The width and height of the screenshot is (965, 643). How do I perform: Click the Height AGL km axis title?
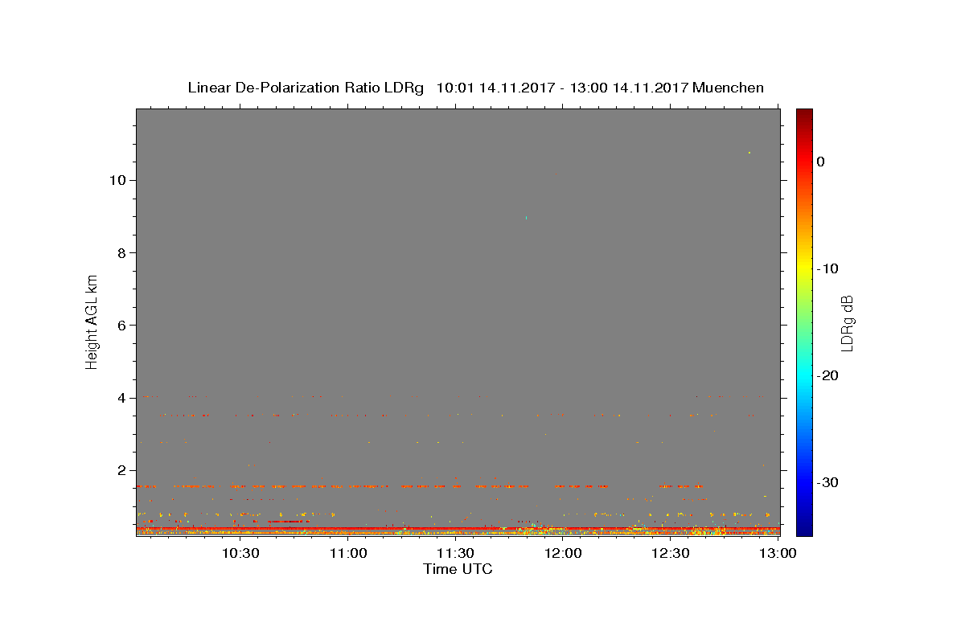point(92,321)
